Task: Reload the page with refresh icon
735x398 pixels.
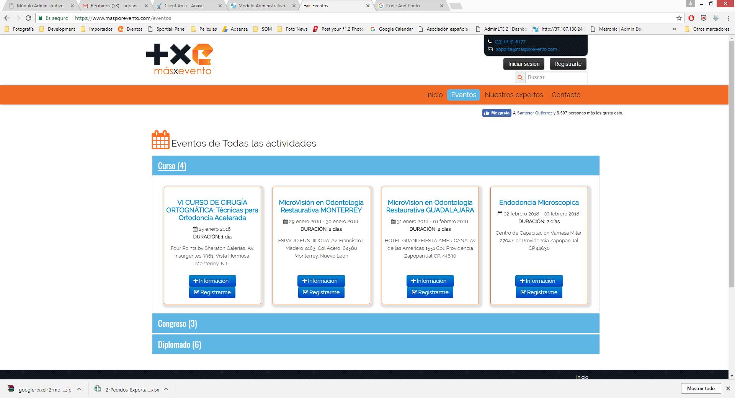Action: pyautogui.click(x=28, y=18)
